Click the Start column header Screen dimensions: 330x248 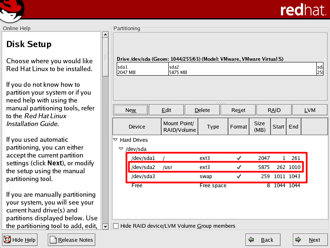278,126
